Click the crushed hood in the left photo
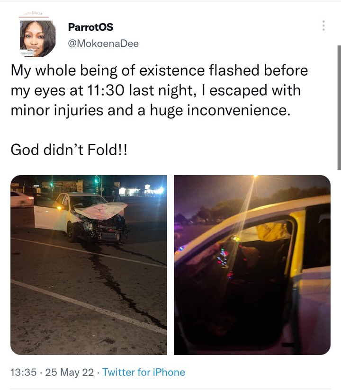 [x=101, y=211]
